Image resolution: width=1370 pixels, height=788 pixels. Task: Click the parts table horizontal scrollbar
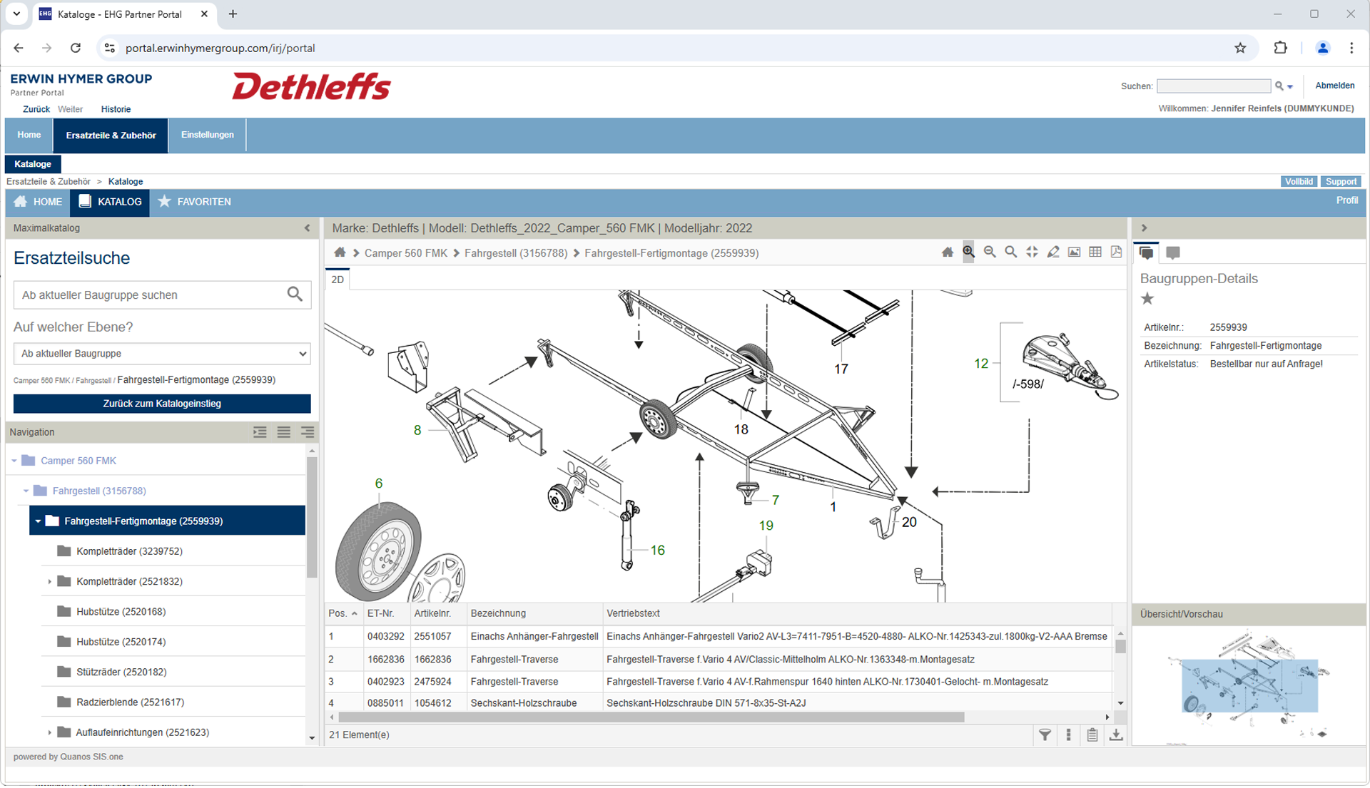click(651, 717)
